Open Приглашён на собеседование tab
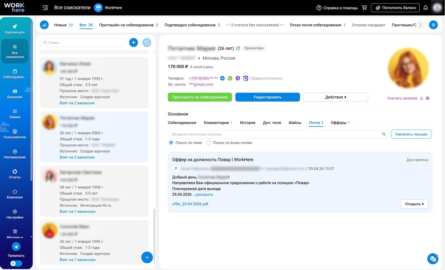The image size is (445, 270). coord(129,25)
